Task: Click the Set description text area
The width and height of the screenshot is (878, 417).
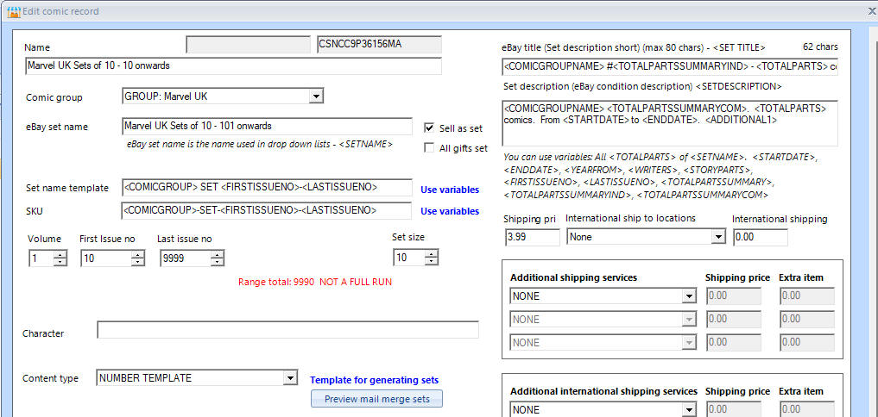Action: pos(670,123)
